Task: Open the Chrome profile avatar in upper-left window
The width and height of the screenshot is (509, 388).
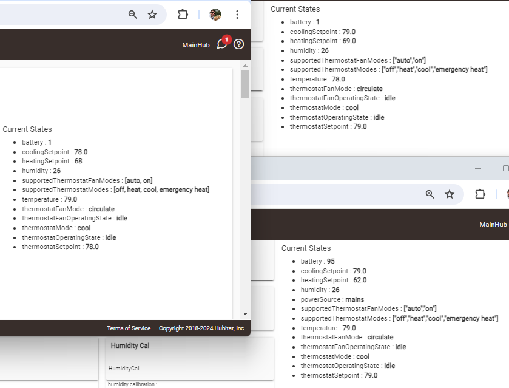Action: pos(215,15)
